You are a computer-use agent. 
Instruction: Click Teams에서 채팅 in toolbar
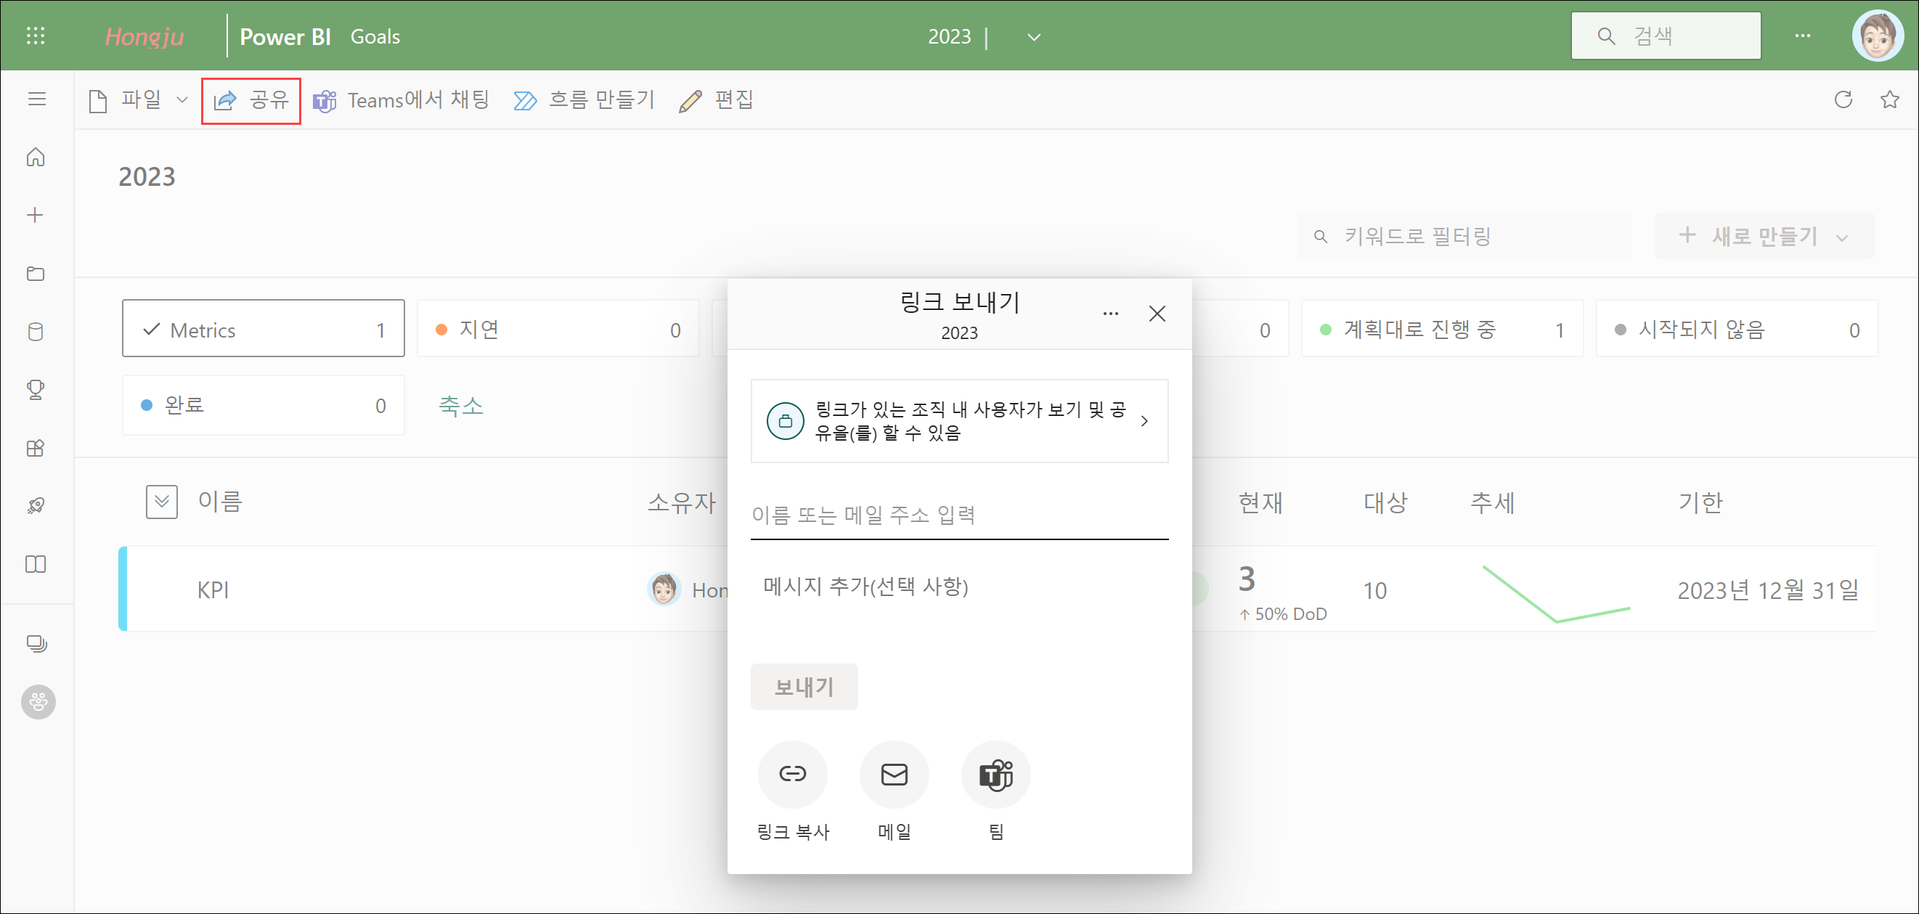coord(401,99)
